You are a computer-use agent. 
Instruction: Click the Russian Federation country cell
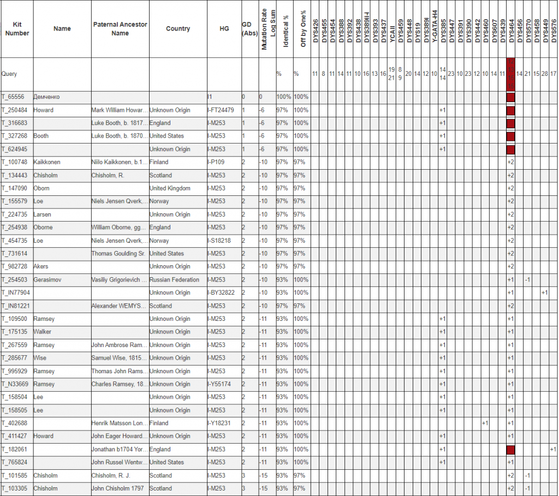point(176,280)
